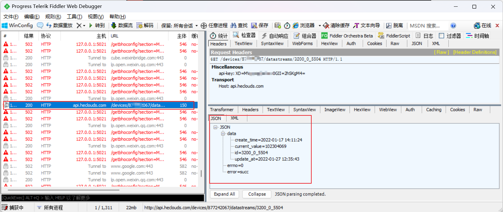Click the 浏览器 browser button
The image size is (503, 212).
point(304,26)
